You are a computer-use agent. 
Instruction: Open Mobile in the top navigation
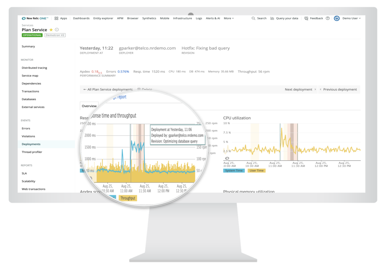pyautogui.click(x=165, y=18)
